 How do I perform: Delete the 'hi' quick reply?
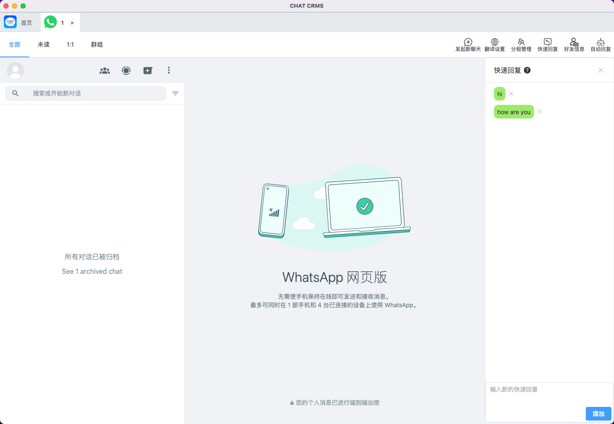click(511, 94)
